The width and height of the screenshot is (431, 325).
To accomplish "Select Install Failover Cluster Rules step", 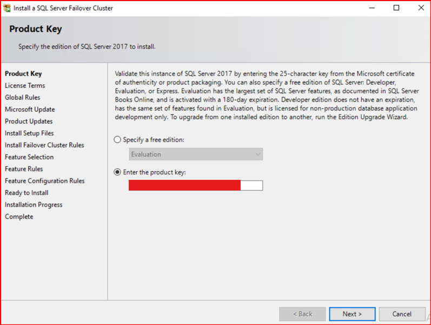I will [x=44, y=145].
